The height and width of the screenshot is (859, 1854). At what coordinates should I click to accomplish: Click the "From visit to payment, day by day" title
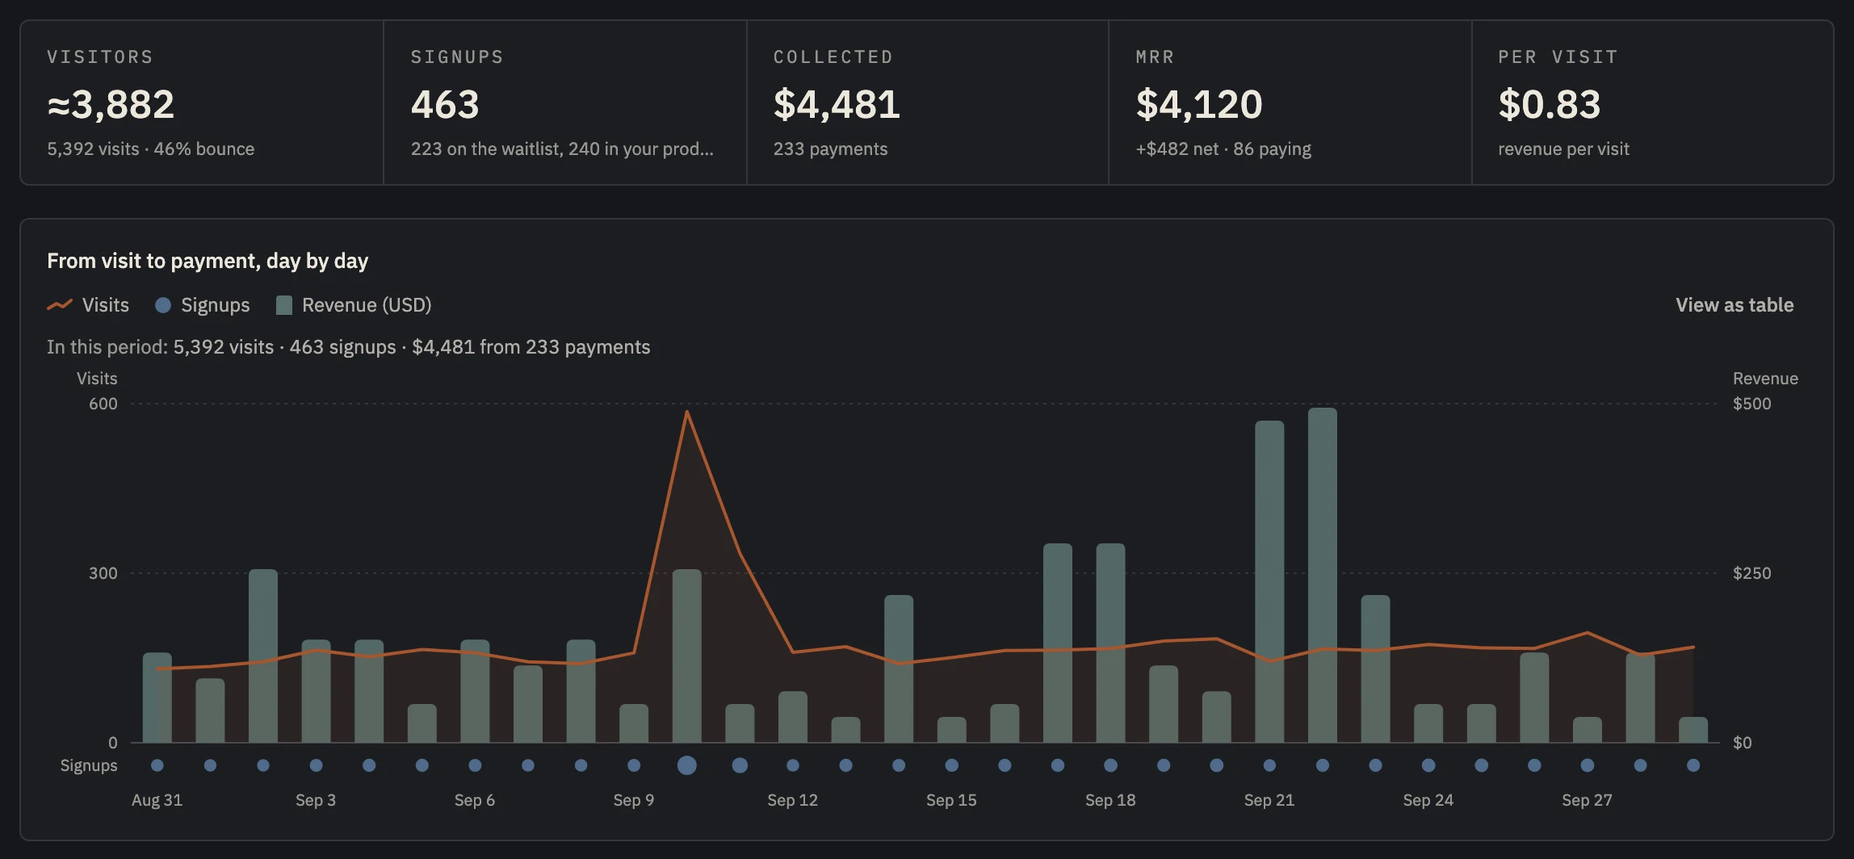tap(208, 261)
